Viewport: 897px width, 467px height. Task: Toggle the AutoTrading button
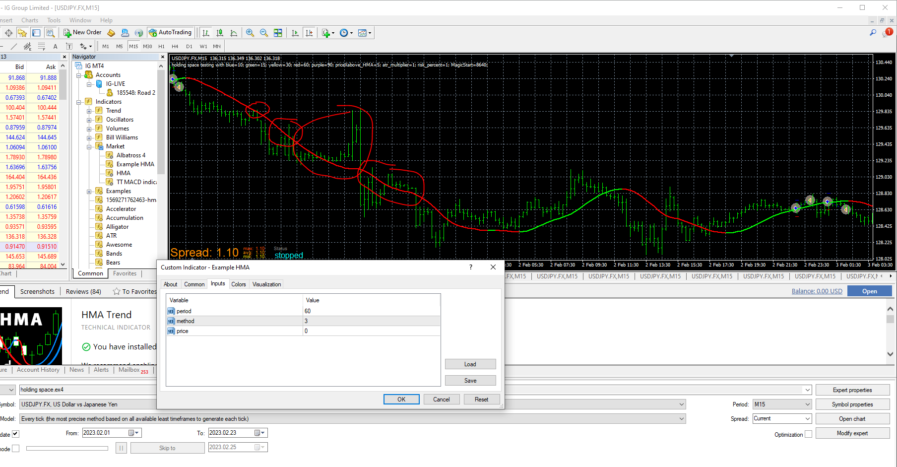(x=170, y=32)
